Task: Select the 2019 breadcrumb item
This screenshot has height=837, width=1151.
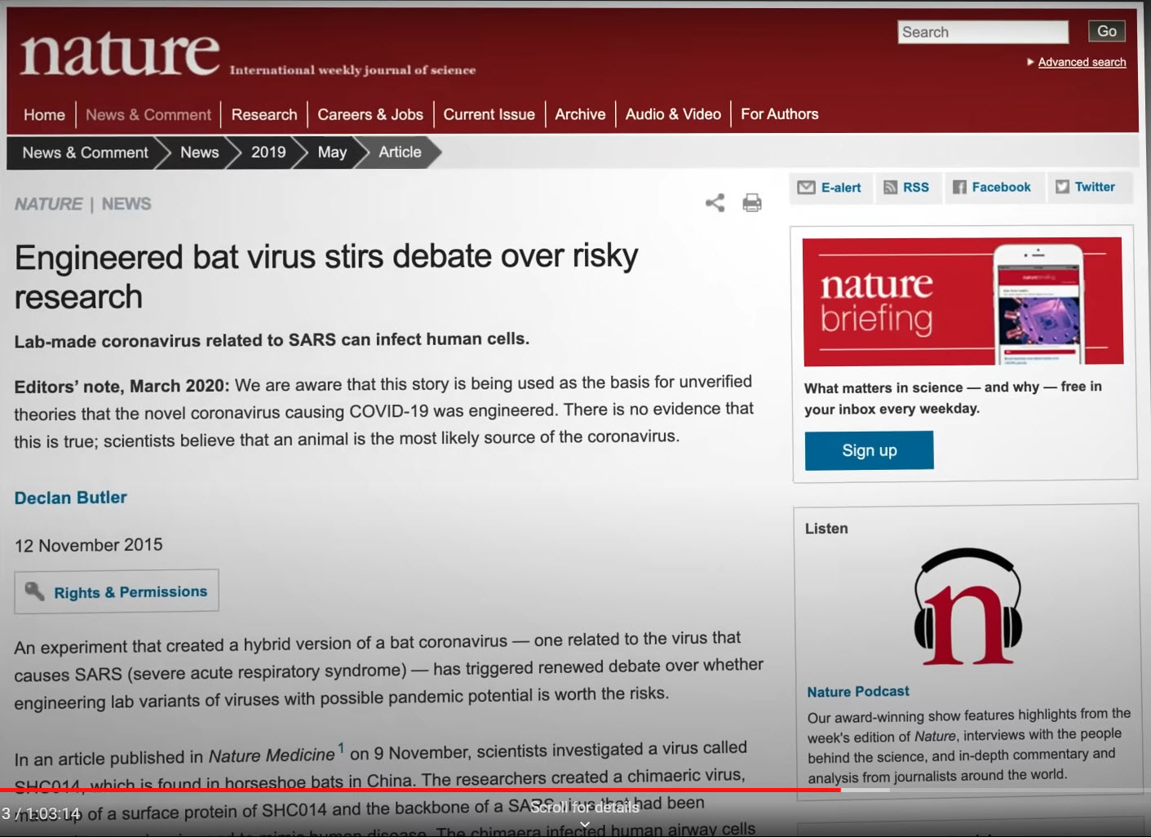Action: point(268,153)
